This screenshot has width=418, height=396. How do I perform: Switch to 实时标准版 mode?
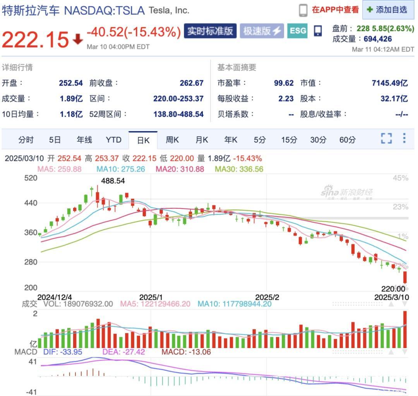210,31
